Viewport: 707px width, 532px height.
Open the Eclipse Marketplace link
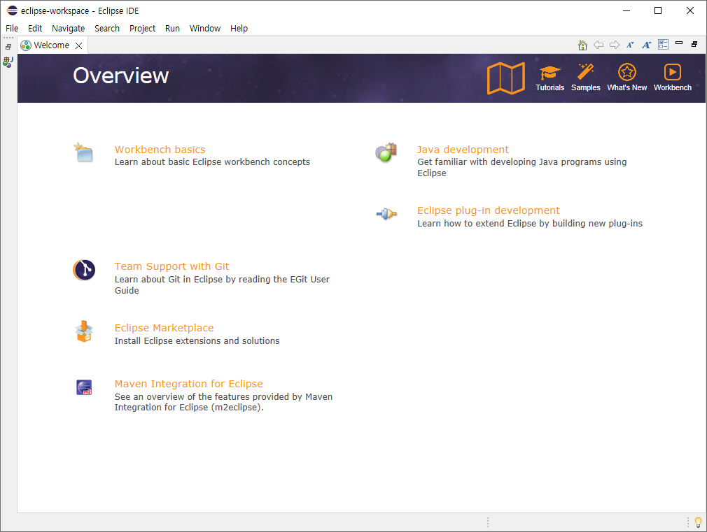164,328
